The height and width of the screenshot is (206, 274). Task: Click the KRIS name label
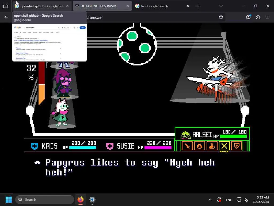[x=50, y=146]
